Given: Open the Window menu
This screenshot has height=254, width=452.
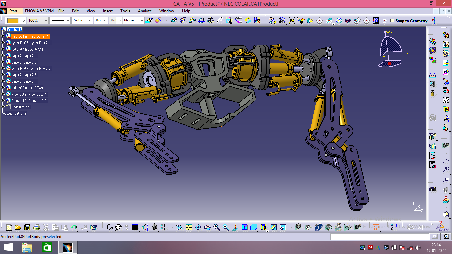Looking at the screenshot, I should (167, 11).
